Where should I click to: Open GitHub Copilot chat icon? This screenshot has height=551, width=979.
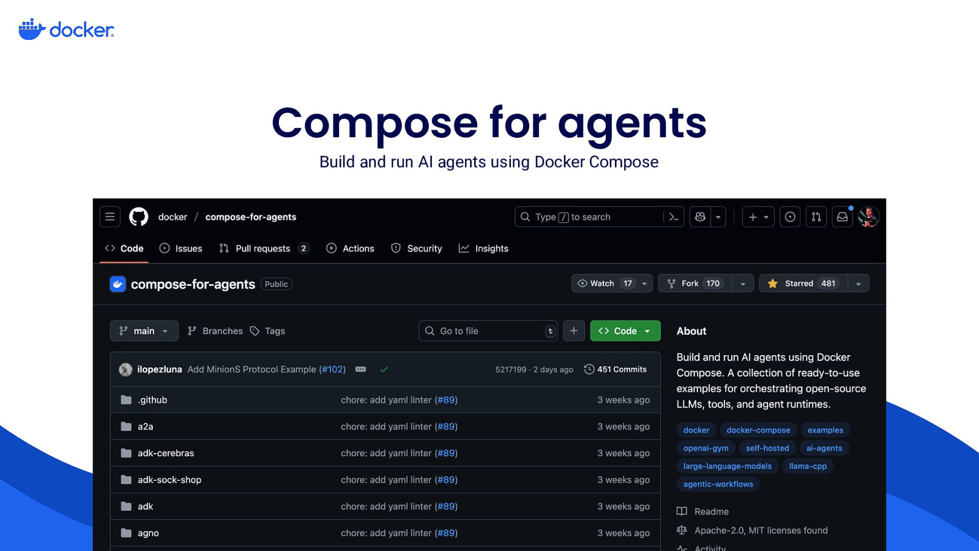pos(700,217)
